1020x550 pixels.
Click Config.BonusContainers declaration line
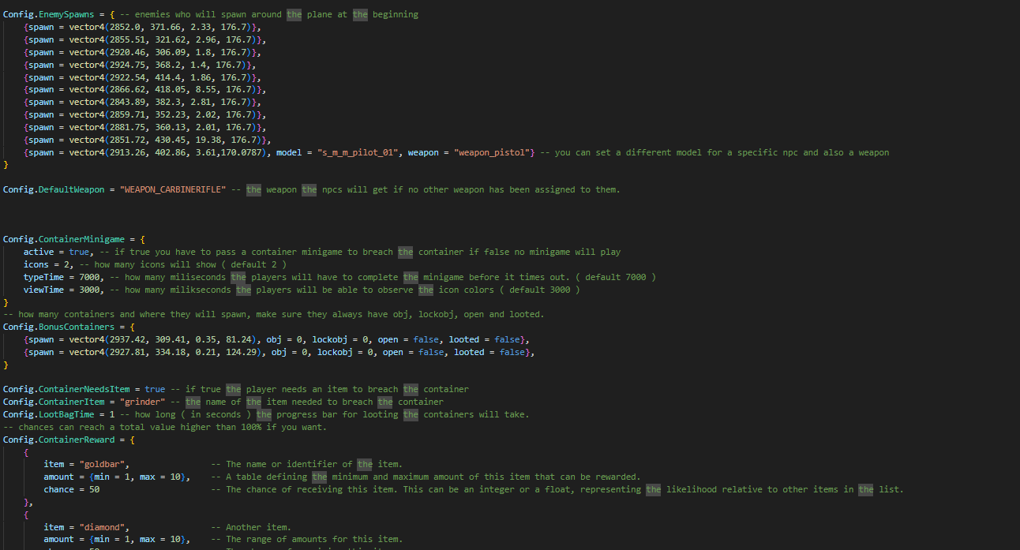pyautogui.click(x=69, y=327)
